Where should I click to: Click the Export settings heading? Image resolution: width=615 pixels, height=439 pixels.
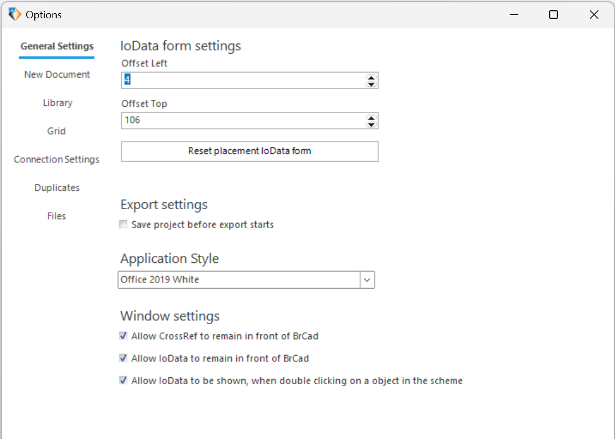point(164,205)
